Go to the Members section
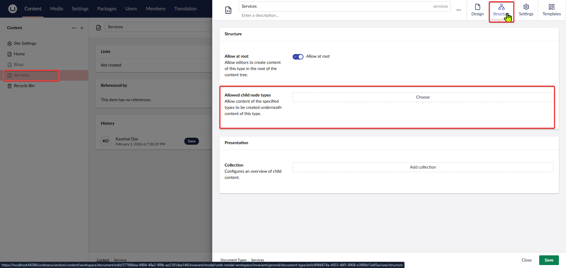 tap(155, 9)
